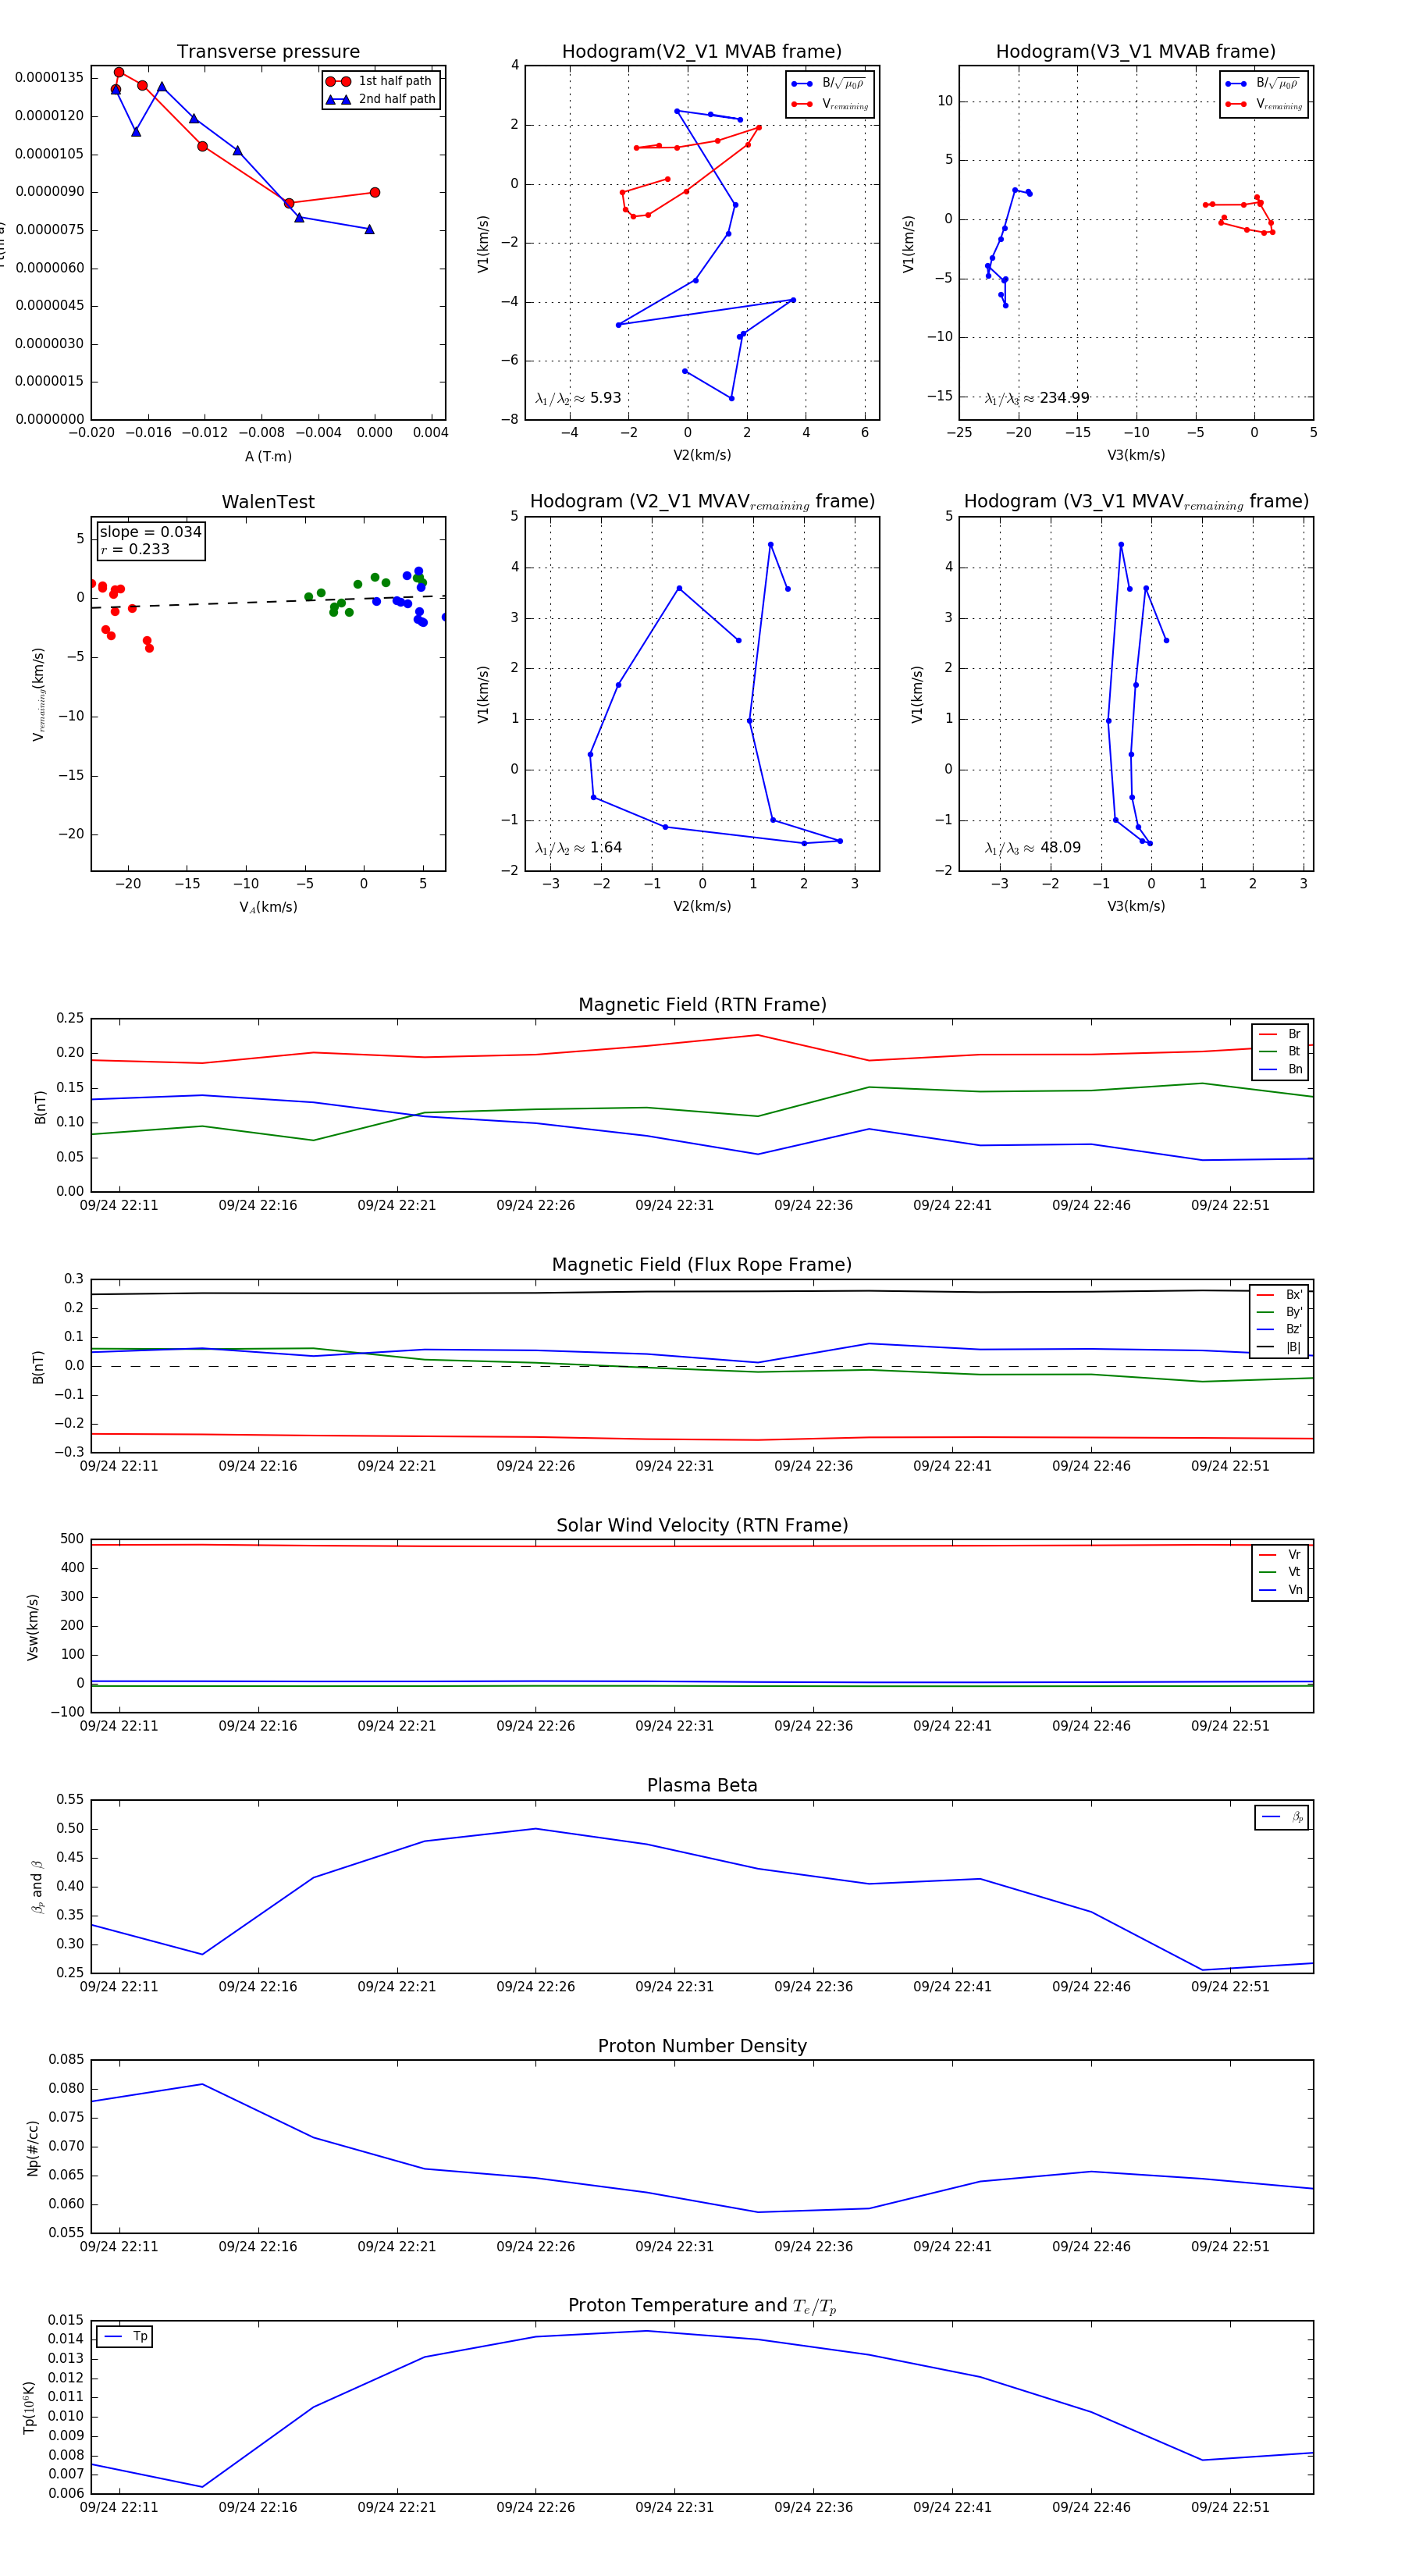
Task: Click the Vsw(km/s) y-axis label
Action: point(33,1627)
